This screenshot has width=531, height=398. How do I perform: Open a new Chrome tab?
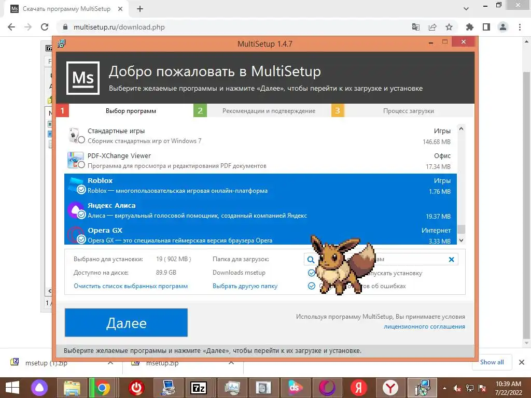tap(140, 9)
